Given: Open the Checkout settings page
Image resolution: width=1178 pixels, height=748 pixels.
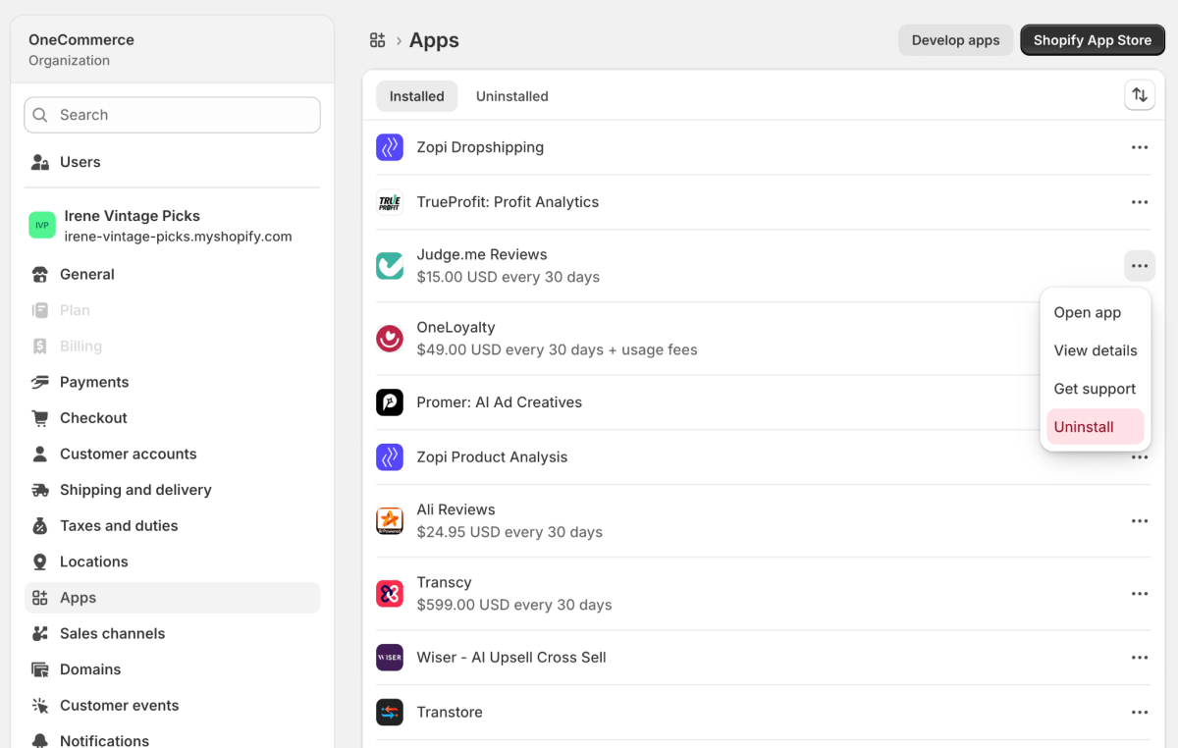Looking at the screenshot, I should pos(172,418).
